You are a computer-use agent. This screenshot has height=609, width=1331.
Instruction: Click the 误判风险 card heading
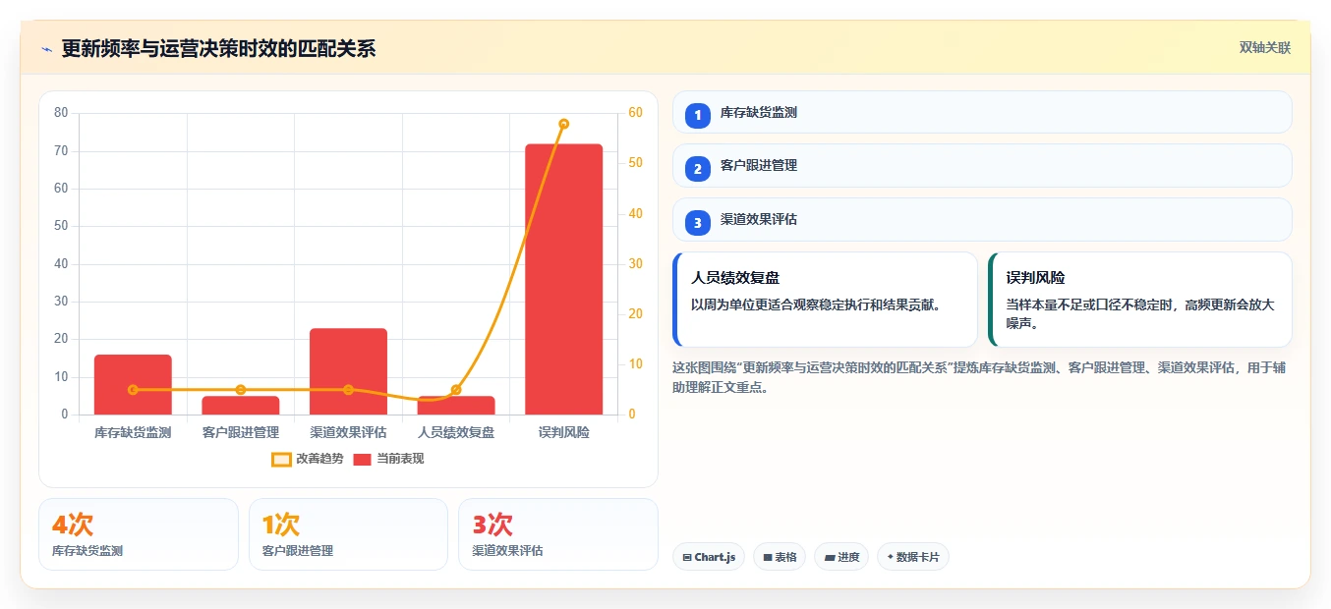coord(1035,278)
